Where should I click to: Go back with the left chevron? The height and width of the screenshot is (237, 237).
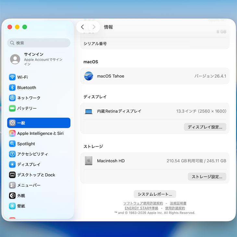[x=82, y=27]
